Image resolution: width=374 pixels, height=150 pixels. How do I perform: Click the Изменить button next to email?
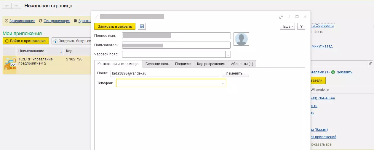pyautogui.click(x=235, y=73)
